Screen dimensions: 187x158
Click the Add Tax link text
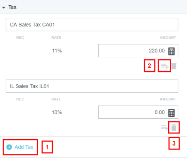pyautogui.click(x=24, y=147)
